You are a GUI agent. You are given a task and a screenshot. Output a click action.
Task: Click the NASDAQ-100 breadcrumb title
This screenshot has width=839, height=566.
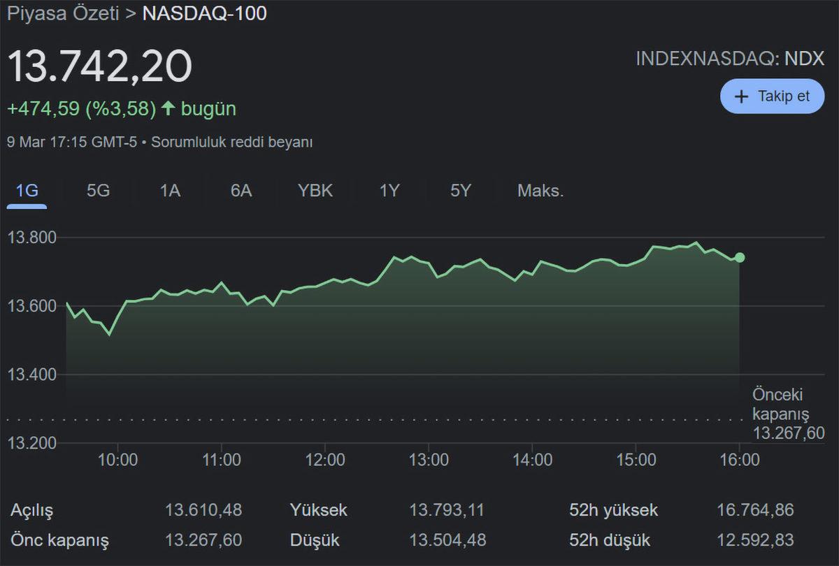click(x=204, y=14)
